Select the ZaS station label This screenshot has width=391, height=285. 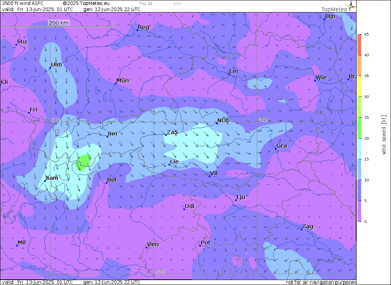point(172,132)
